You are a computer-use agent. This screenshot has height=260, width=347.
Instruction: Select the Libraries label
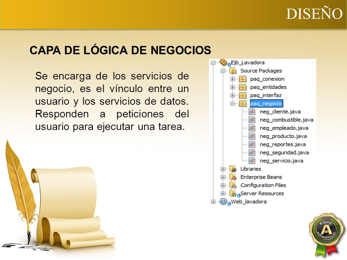pyautogui.click(x=251, y=169)
